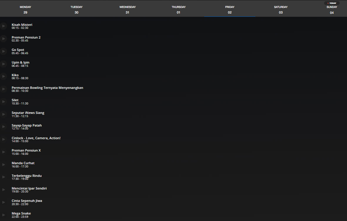Go to the Thursday 01 tab
This screenshot has width=347, height=221.
coord(179,10)
